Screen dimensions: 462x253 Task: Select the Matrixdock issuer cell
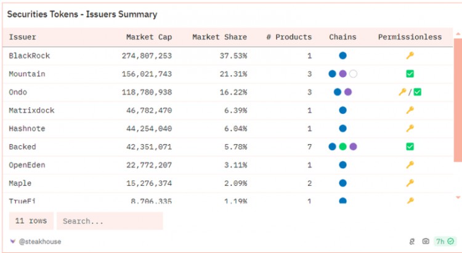(31, 110)
